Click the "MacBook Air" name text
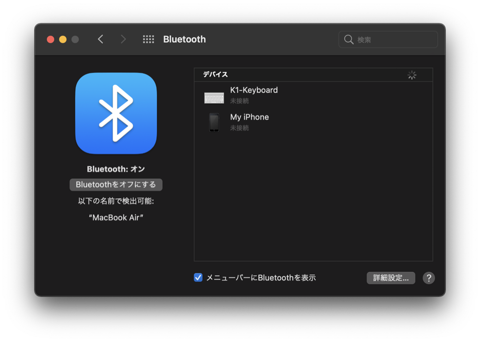Image resolution: width=480 pixels, height=342 pixels. pyautogui.click(x=116, y=217)
